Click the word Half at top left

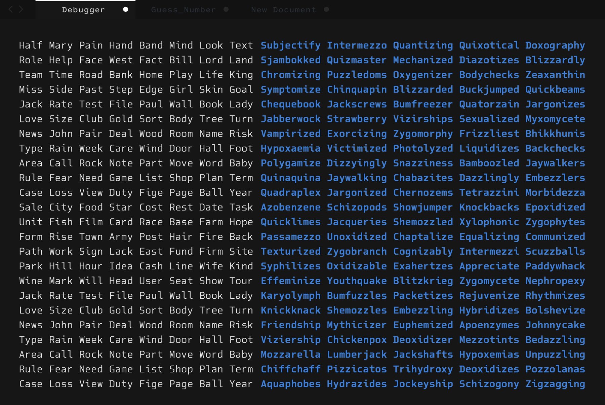point(31,45)
